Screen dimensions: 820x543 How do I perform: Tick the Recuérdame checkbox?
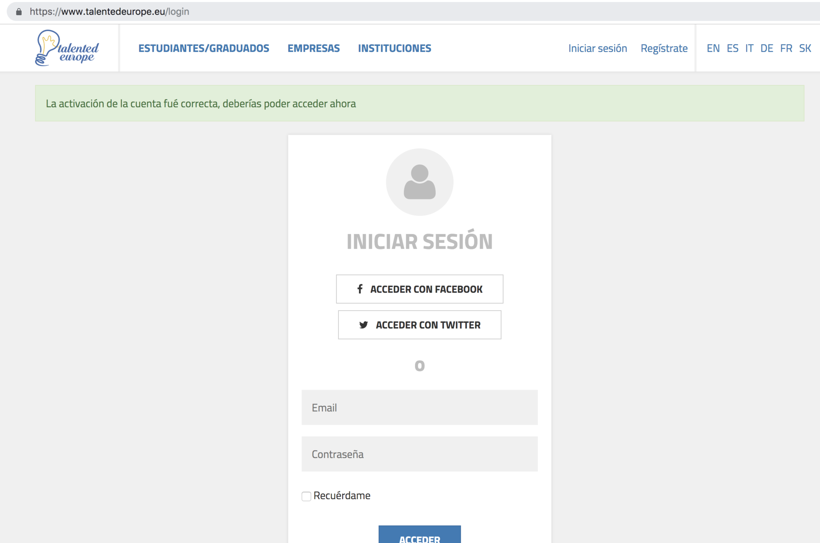306,496
